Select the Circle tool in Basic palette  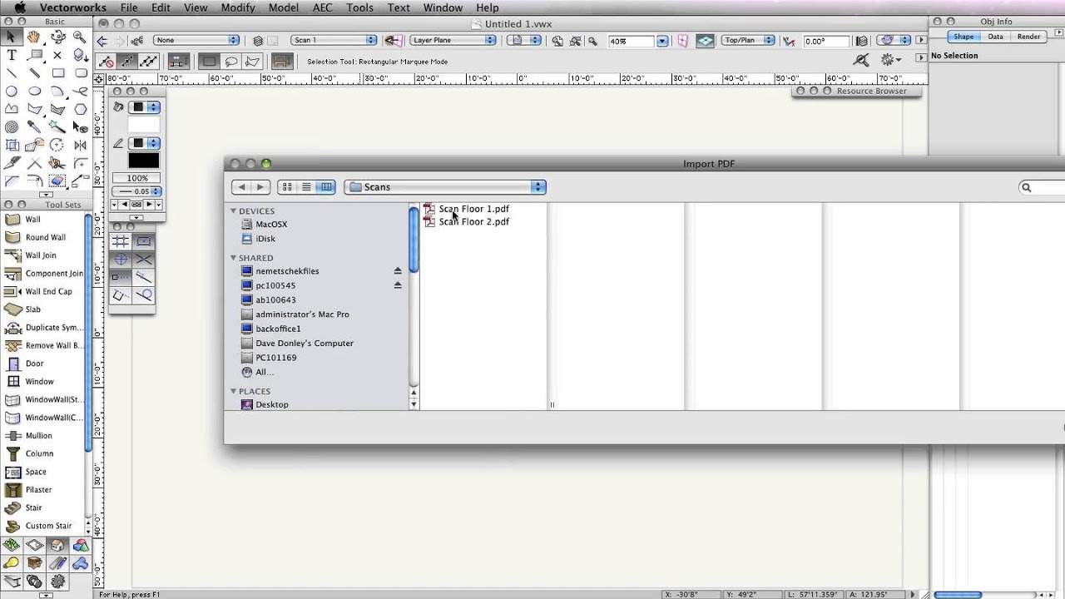coord(12,92)
